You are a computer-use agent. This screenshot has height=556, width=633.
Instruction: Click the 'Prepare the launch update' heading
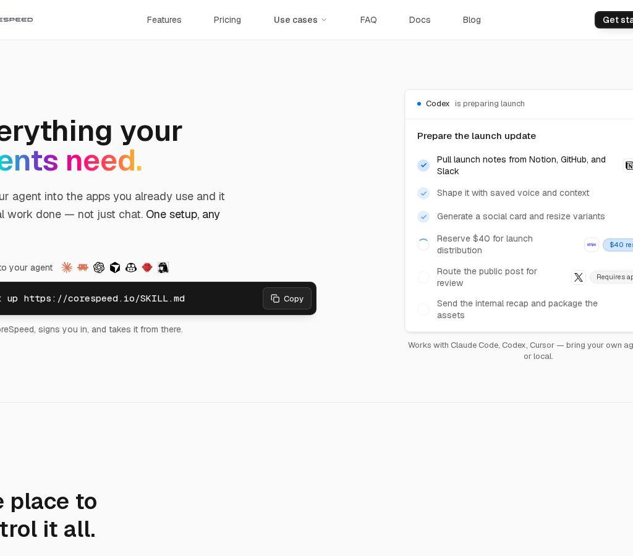pos(477,136)
